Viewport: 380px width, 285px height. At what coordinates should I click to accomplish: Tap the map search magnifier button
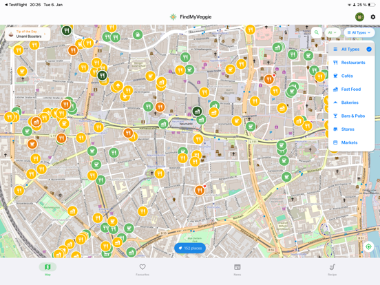coord(317,32)
